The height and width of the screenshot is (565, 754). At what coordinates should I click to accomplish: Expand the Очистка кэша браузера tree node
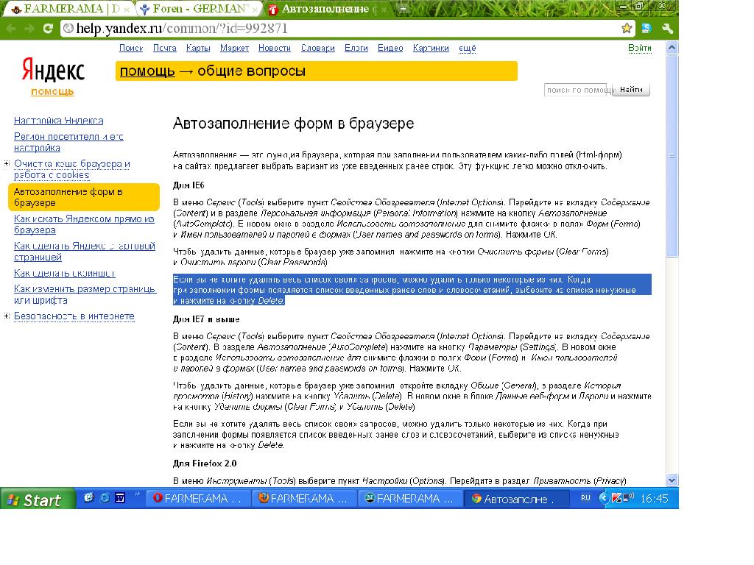[7, 164]
